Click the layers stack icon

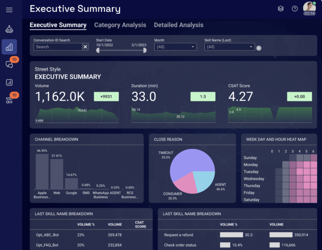[280, 9]
